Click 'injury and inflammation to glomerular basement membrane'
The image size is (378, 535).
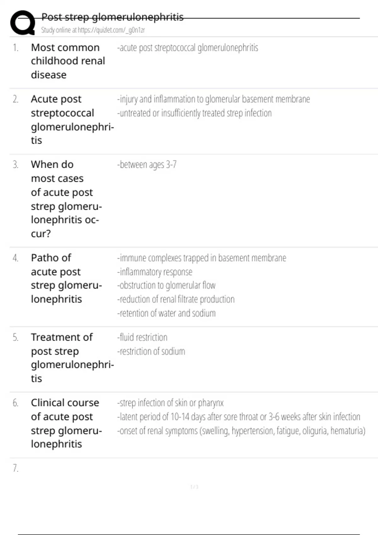[x=214, y=99]
